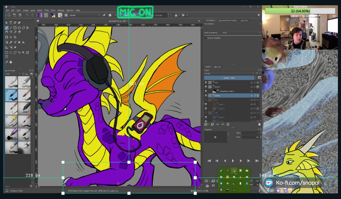The width and height of the screenshot is (341, 199).
Task: Select the Crop tool
Action: (15, 37)
